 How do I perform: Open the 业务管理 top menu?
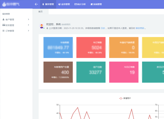pos(64,4)
